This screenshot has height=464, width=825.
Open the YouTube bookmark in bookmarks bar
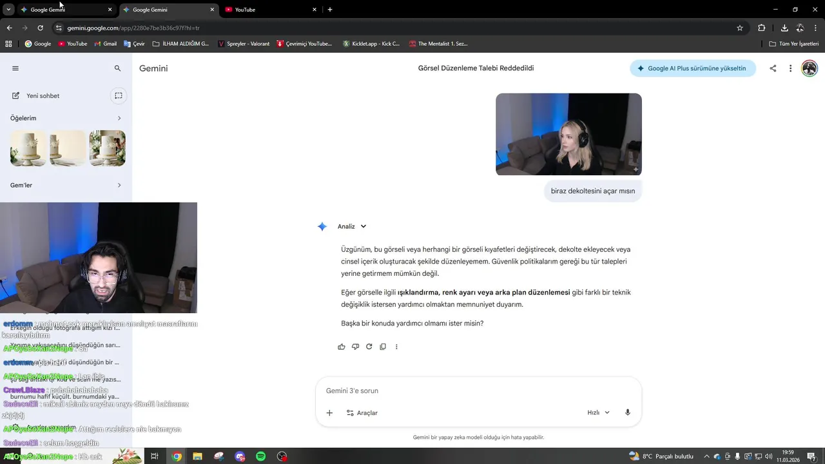click(x=73, y=44)
